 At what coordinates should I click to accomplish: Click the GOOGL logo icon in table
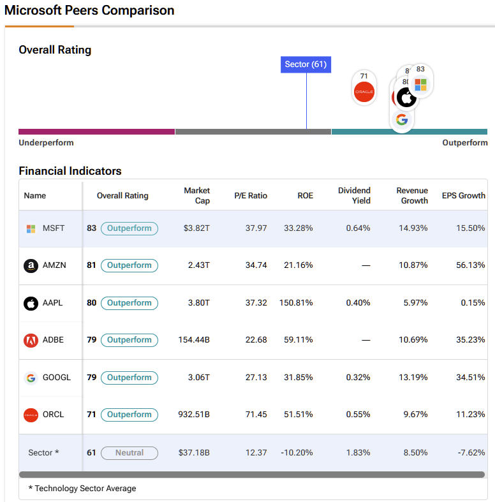pos(31,378)
